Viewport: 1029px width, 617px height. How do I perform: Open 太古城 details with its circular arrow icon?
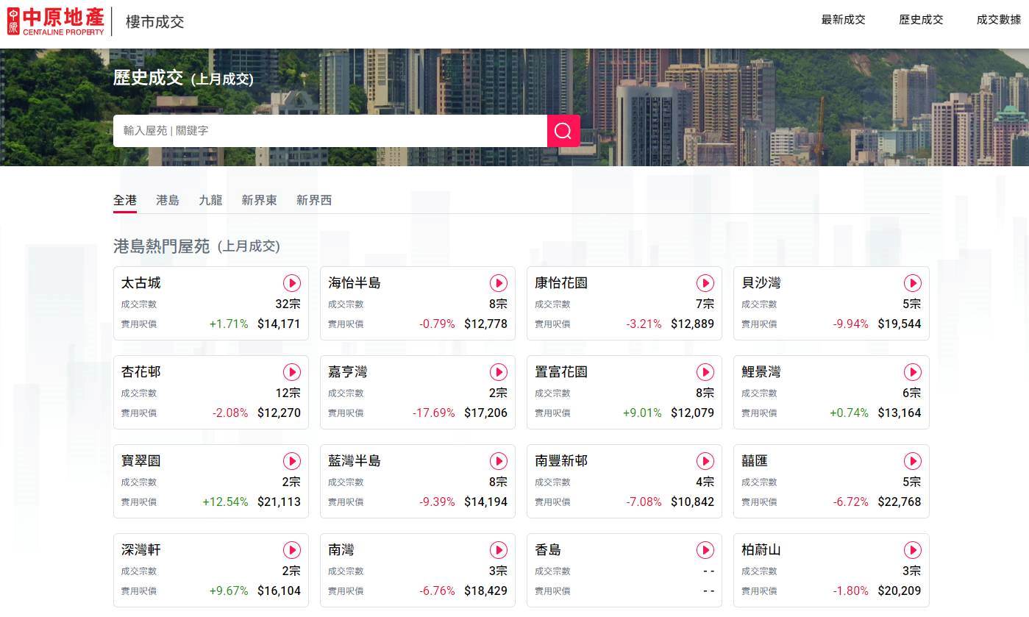click(x=292, y=283)
